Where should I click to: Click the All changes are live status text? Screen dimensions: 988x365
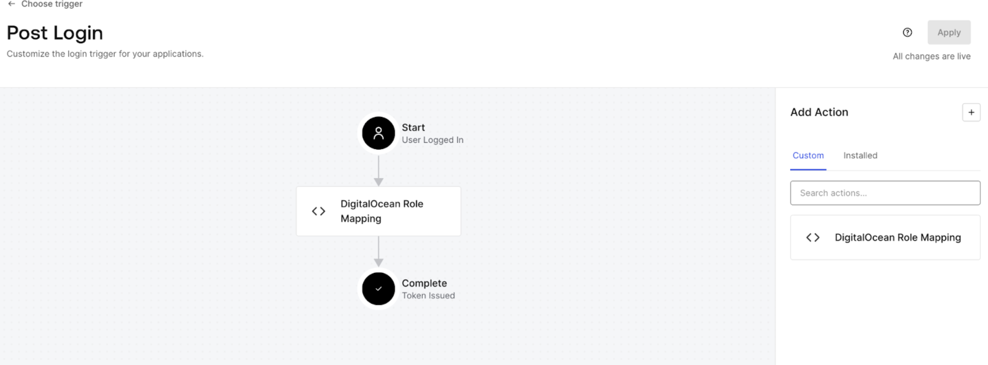932,56
